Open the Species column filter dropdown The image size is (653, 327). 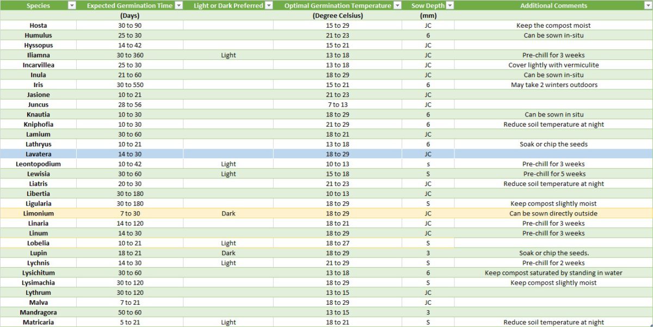click(71, 5)
